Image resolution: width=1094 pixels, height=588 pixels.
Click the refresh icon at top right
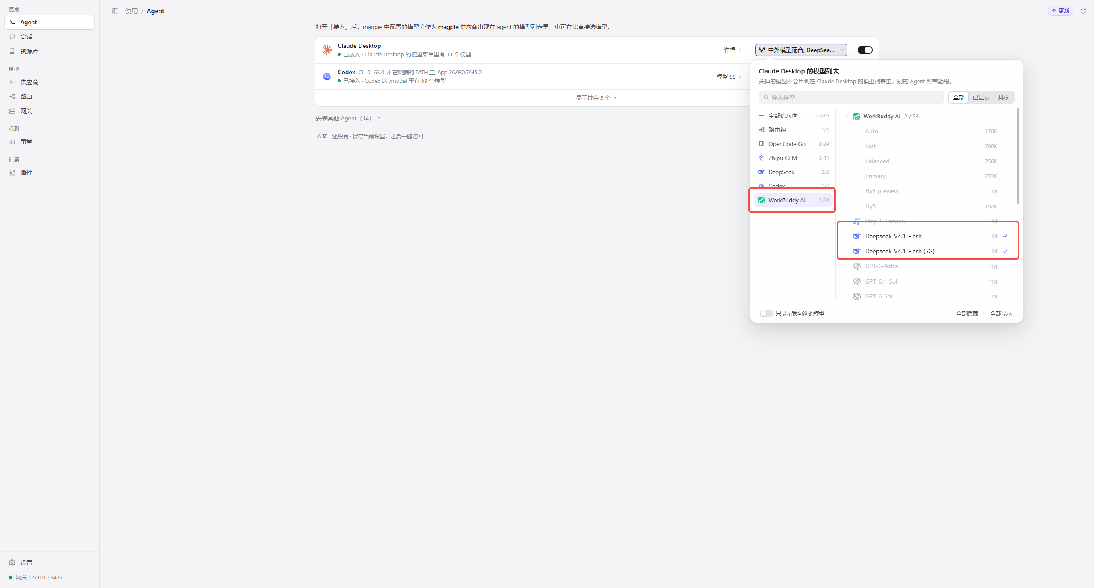click(x=1083, y=11)
